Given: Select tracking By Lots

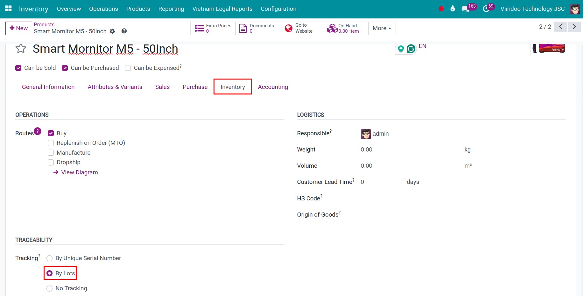Looking at the screenshot, I should tap(49, 273).
